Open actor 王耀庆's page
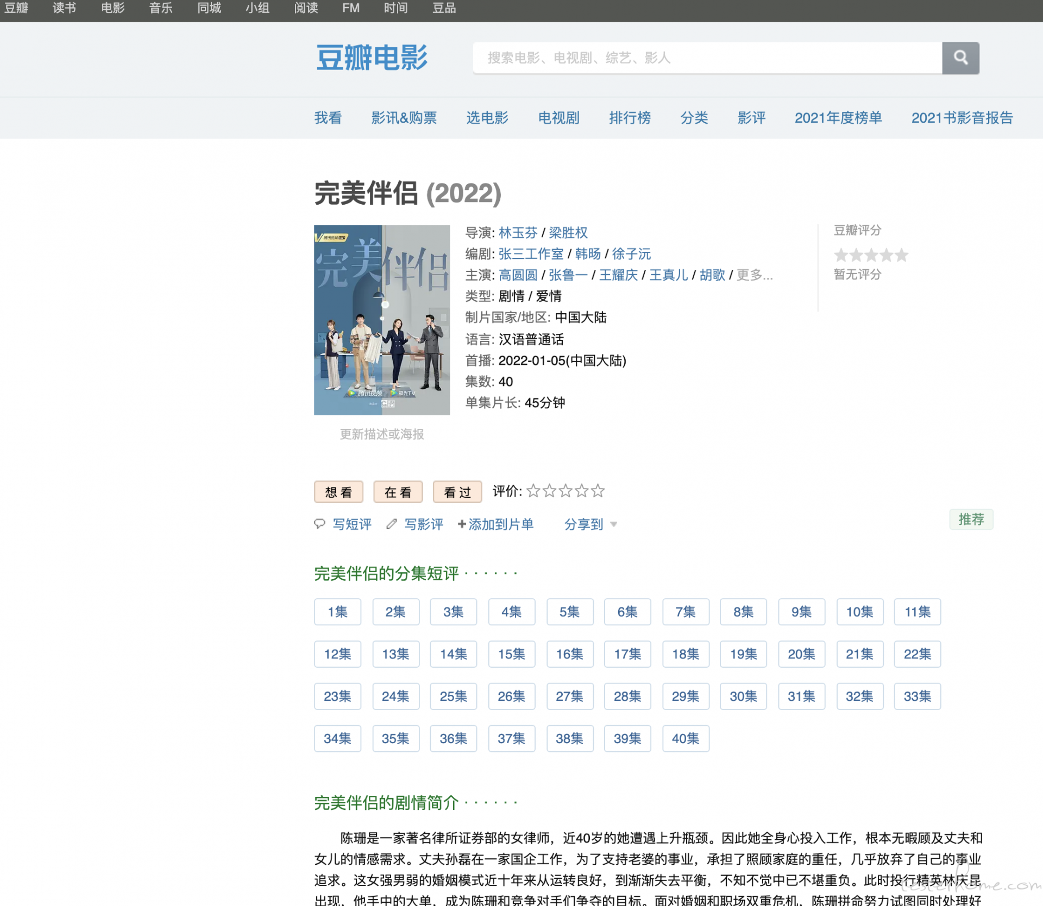Screen dimensions: 1043x906 (x=619, y=275)
